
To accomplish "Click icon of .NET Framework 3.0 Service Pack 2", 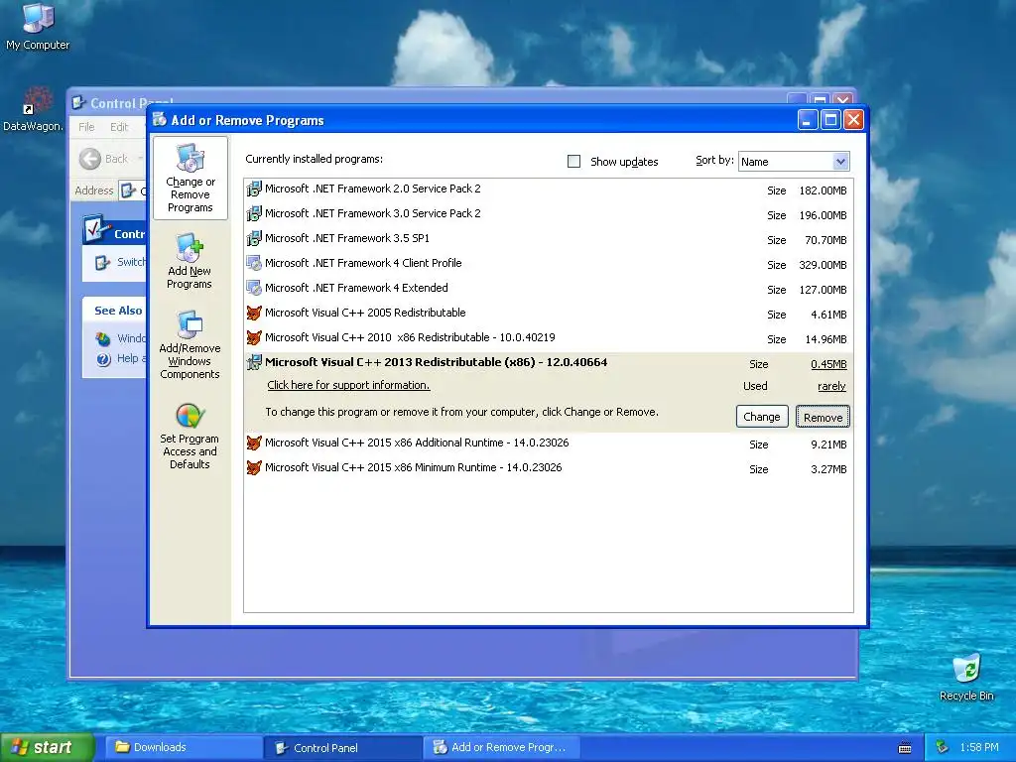I will (x=254, y=214).
